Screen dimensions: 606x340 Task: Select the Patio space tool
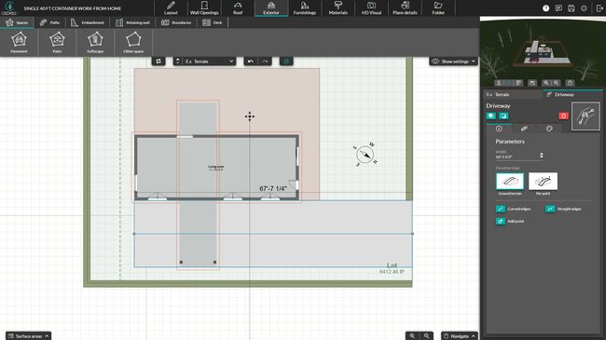pos(57,43)
